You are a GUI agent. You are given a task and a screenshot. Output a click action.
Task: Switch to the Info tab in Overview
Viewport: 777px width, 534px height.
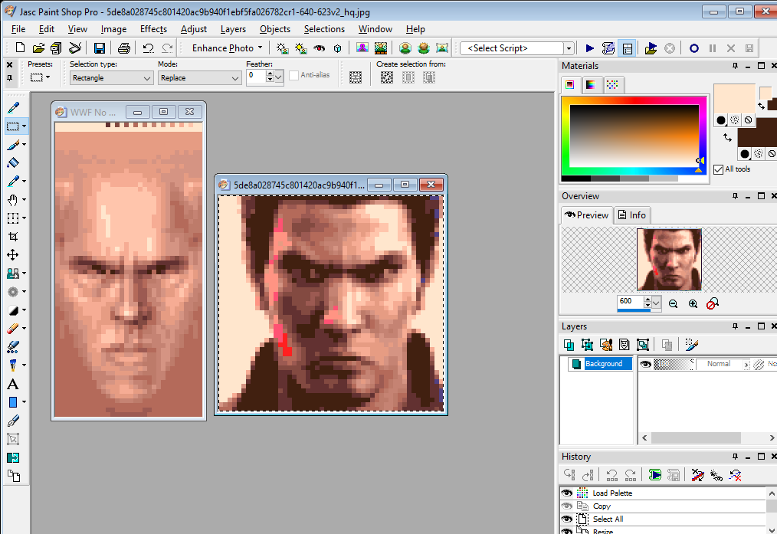tap(632, 215)
